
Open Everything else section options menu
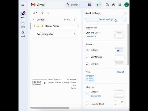[x=75, y=34]
